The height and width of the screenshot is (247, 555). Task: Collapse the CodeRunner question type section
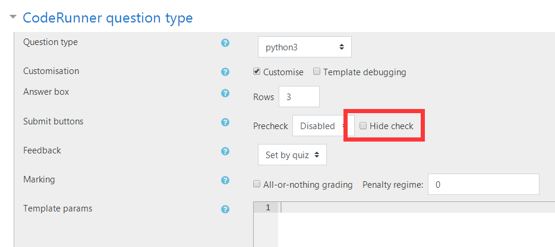click(x=13, y=17)
